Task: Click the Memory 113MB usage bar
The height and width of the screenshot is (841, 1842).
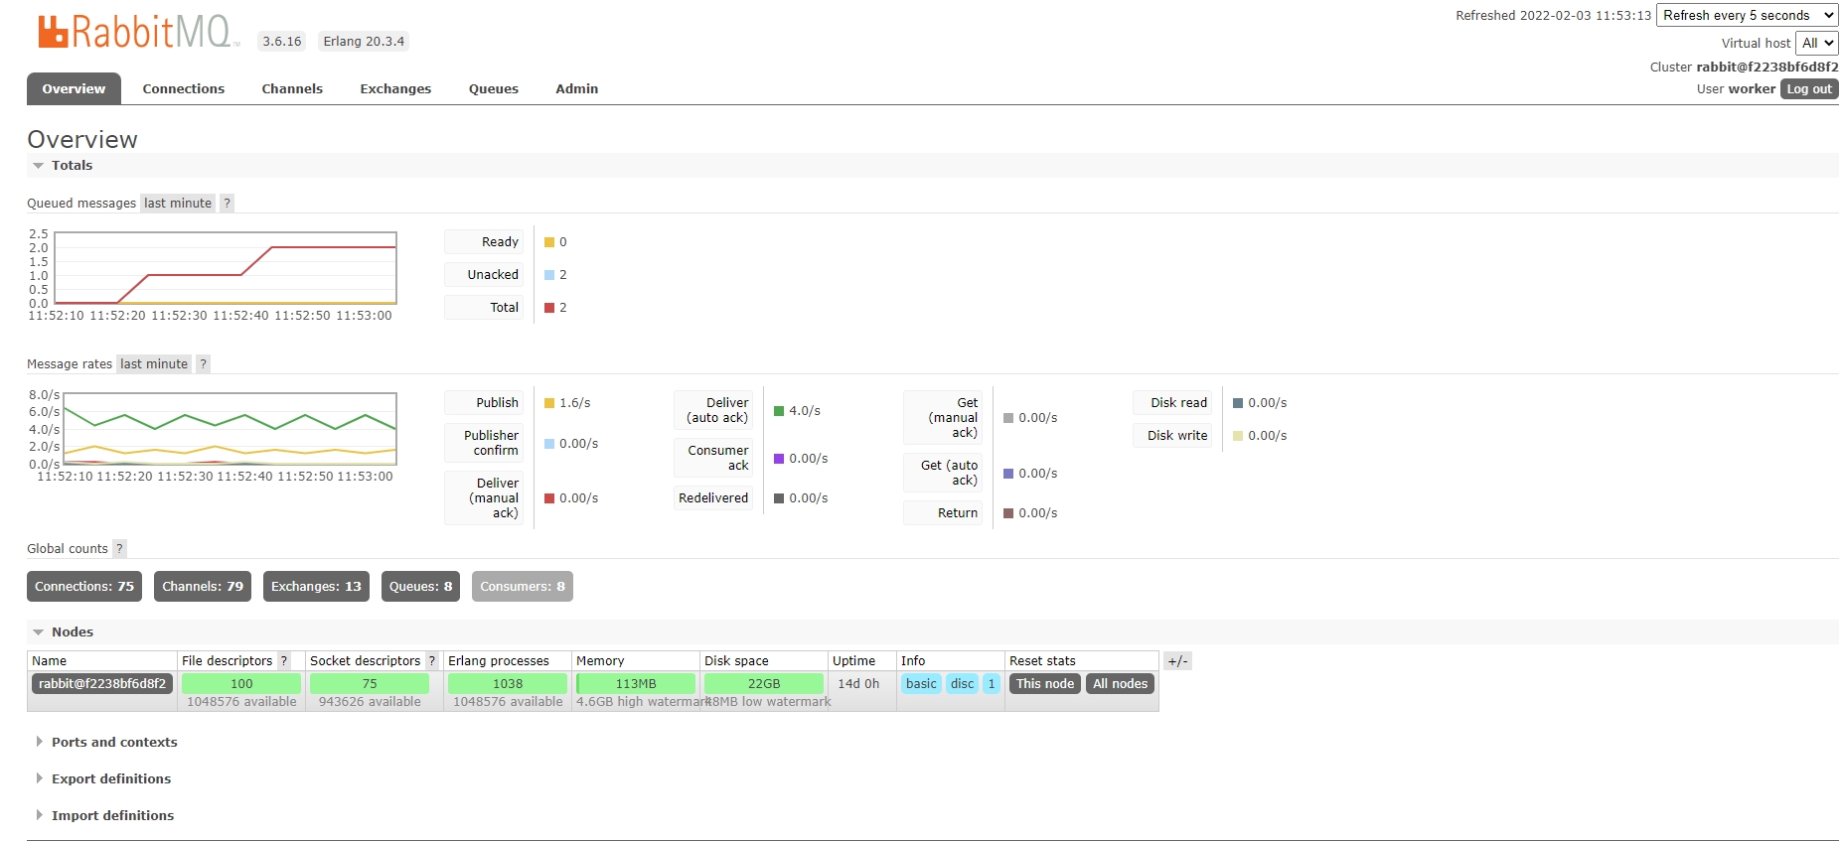Action: (x=636, y=684)
